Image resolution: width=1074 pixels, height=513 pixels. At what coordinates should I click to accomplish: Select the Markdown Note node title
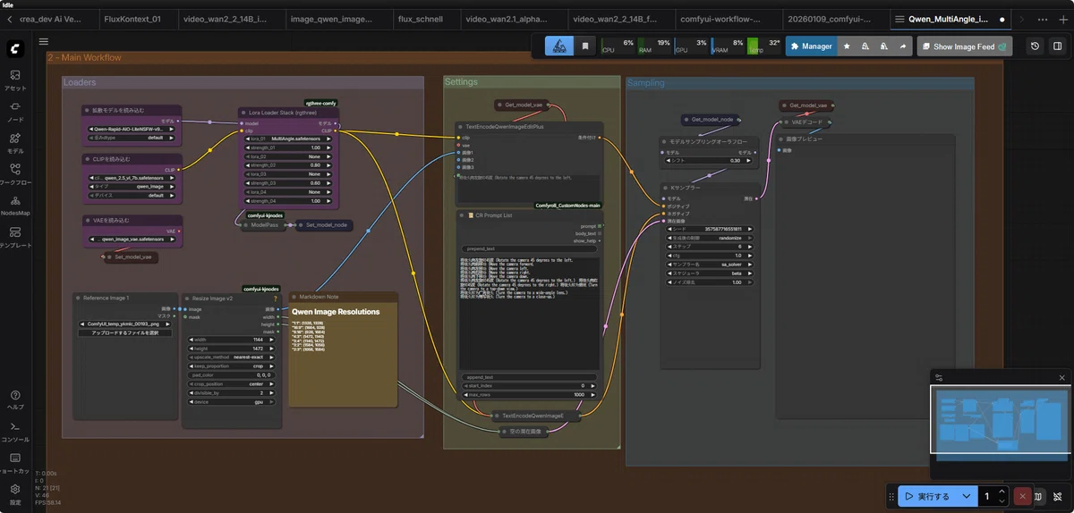[x=319, y=297]
